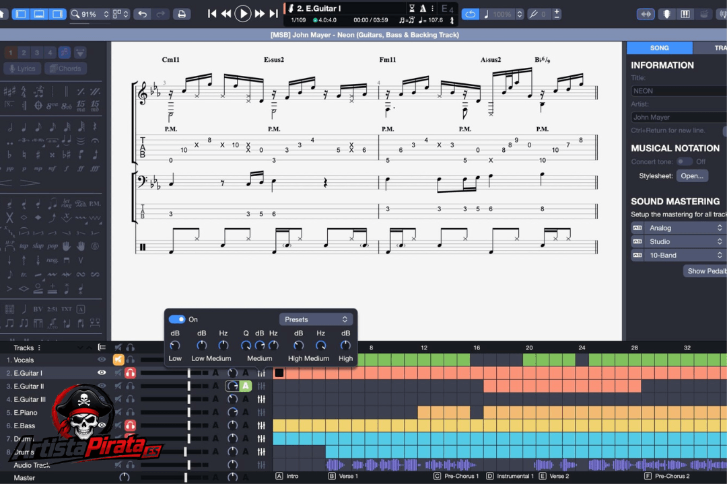The width and height of the screenshot is (727, 484).
Task: Click the Title field containing NEON
Action: pos(679,91)
